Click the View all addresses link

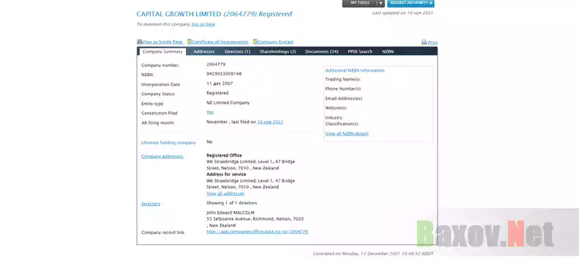(226, 193)
